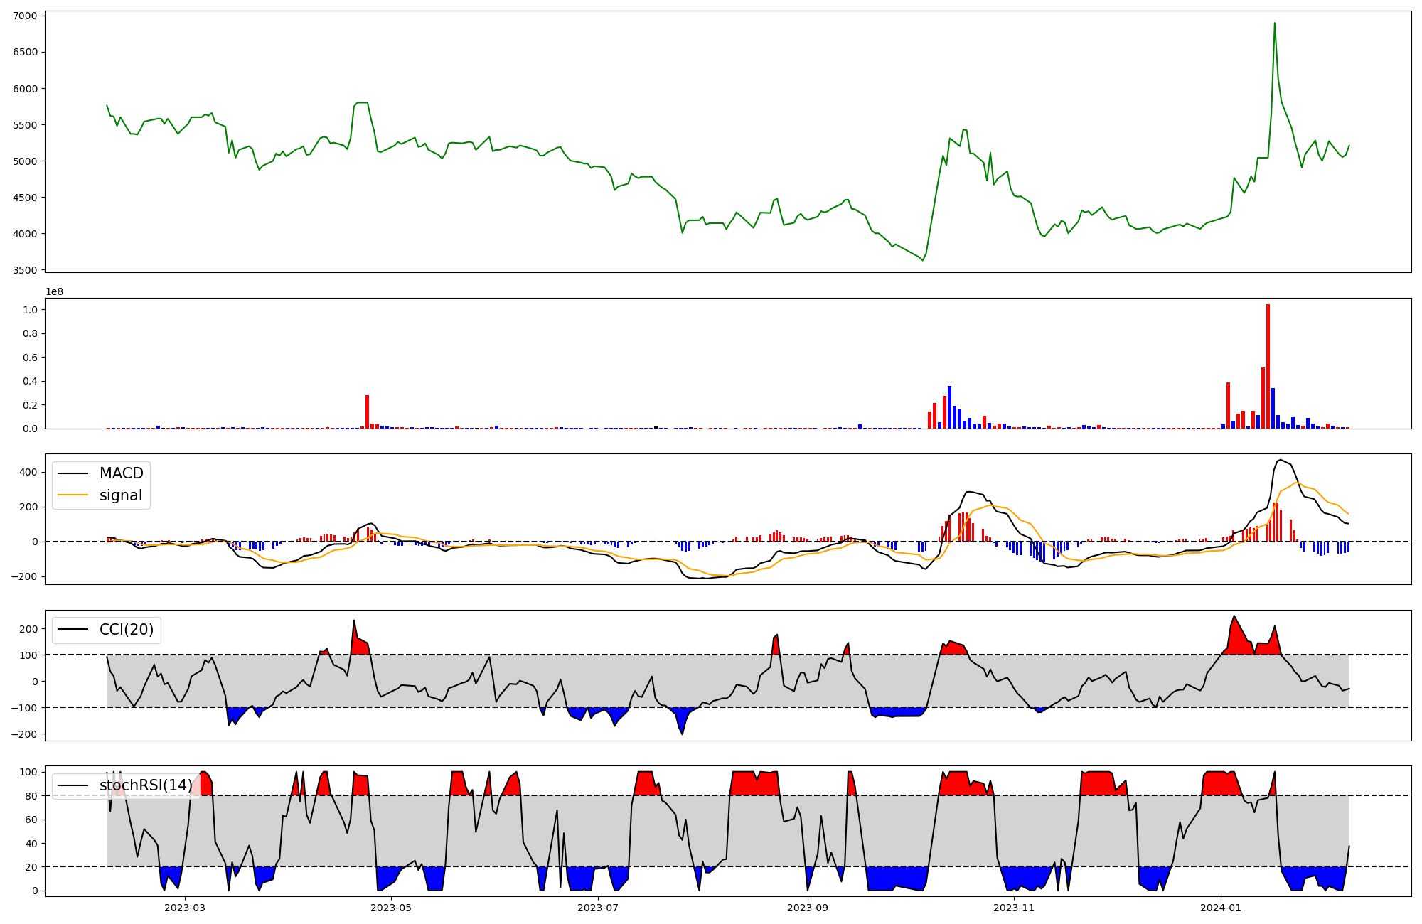Click the 2023-03 date tick label
Viewport: 1422px width, 924px height.
tap(185, 908)
